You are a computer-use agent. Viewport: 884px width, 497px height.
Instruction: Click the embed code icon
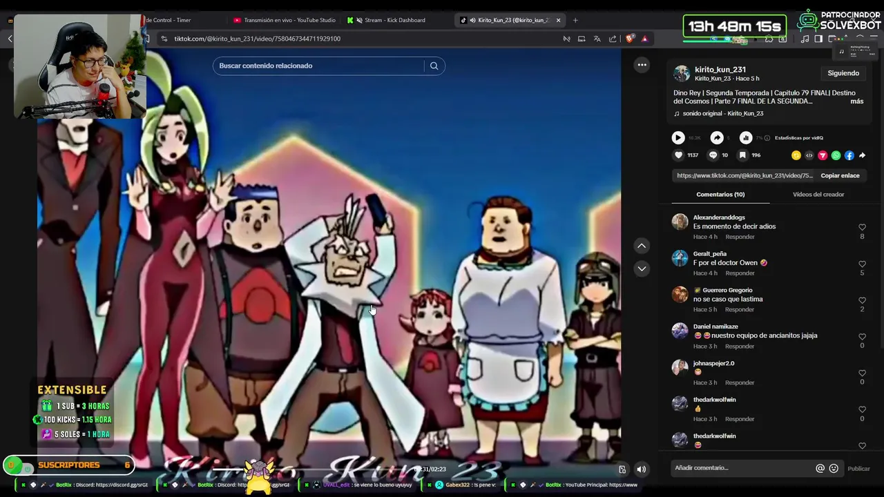point(809,155)
